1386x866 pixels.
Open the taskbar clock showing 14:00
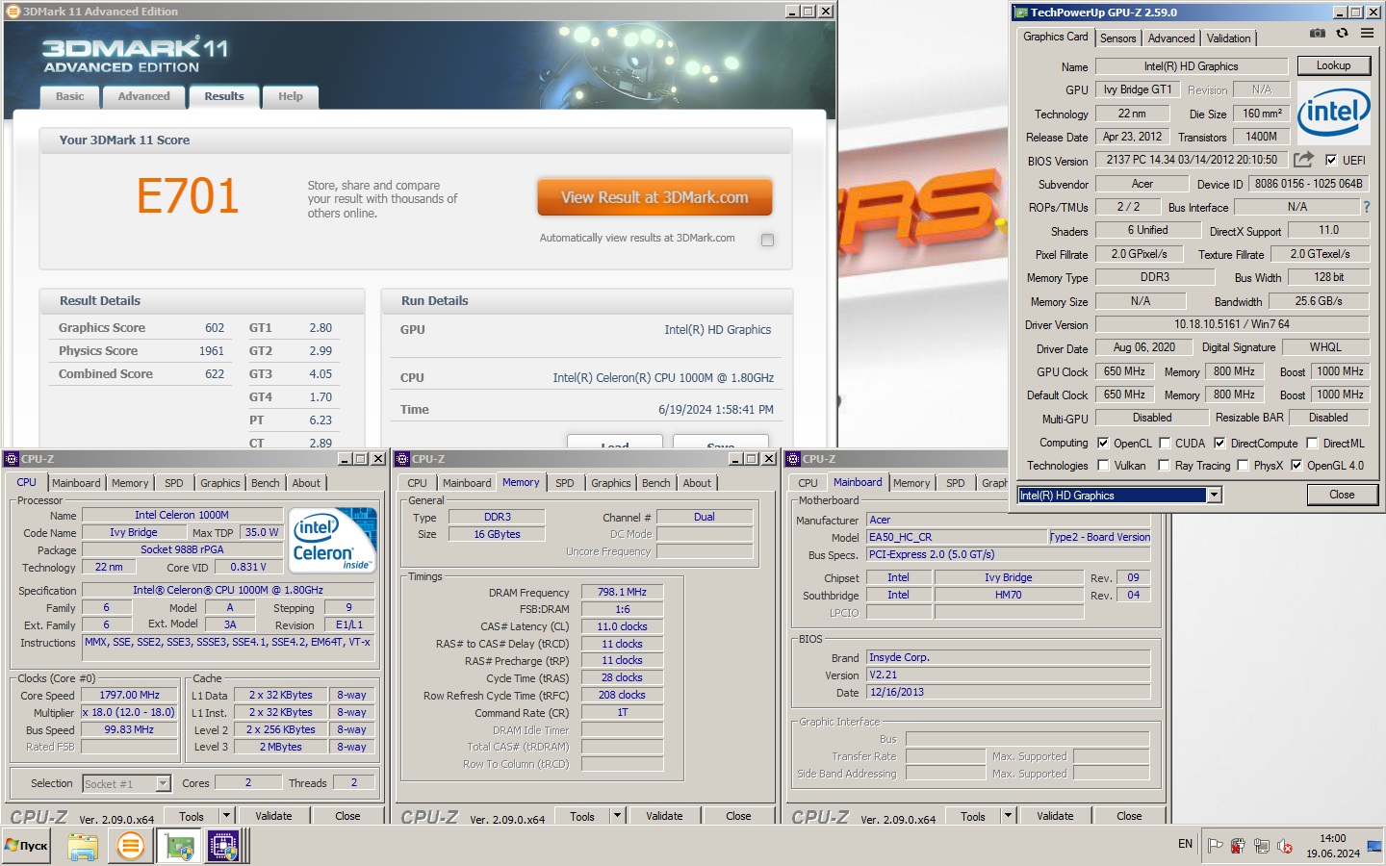[1333, 846]
